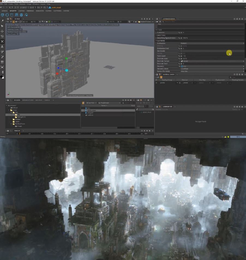Click the horizontal scrollbar under the browser list

click(x=99, y=128)
